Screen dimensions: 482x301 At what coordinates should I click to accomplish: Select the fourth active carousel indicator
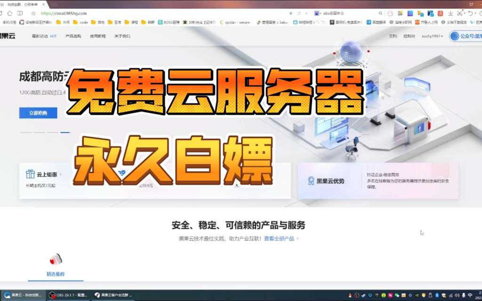(65, 132)
